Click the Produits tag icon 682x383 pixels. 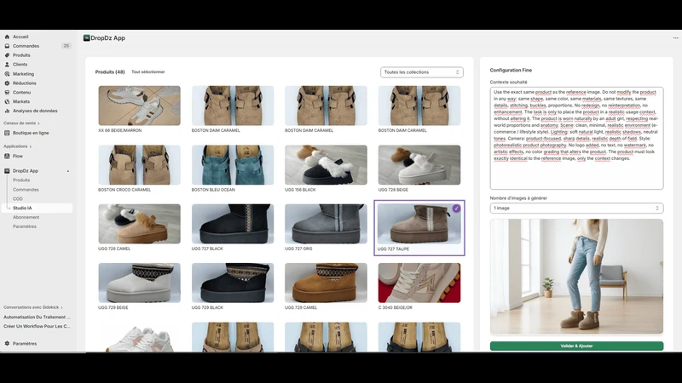coord(7,55)
